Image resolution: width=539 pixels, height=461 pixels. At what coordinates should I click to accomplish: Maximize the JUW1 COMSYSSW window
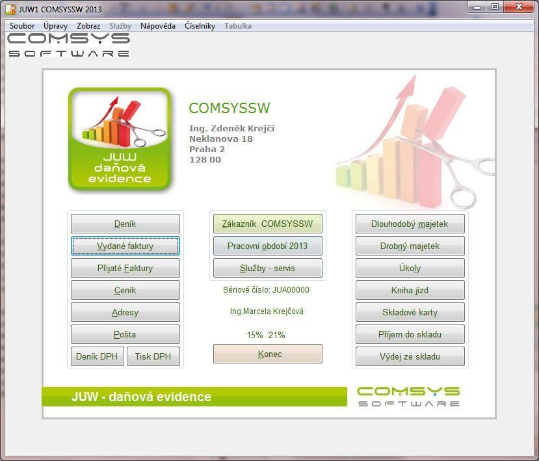pos(495,7)
